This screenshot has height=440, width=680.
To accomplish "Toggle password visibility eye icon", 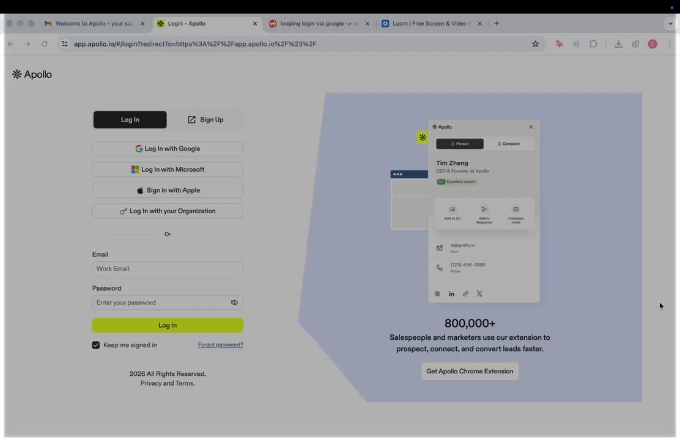I will click(x=234, y=302).
